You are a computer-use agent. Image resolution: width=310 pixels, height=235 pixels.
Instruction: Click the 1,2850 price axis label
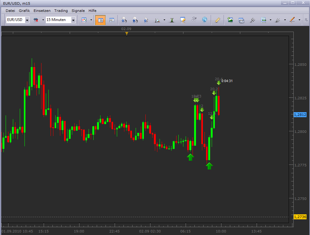pyautogui.click(x=300, y=65)
